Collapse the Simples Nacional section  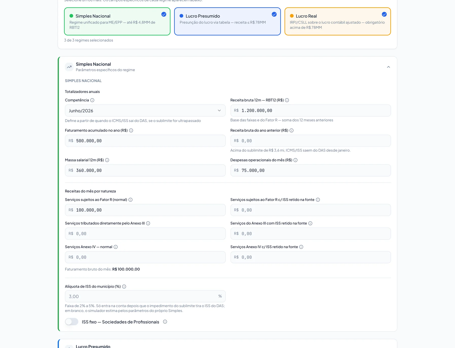pos(389,67)
